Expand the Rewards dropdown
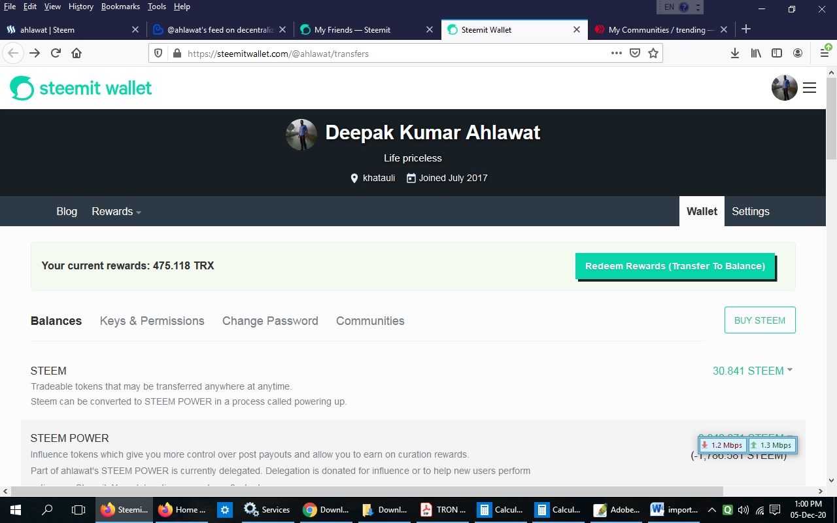This screenshot has width=837, height=523. (x=116, y=211)
